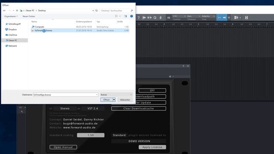
Task: Open the Dateiname combo box dropdown arrow
Action: (x=97, y=95)
